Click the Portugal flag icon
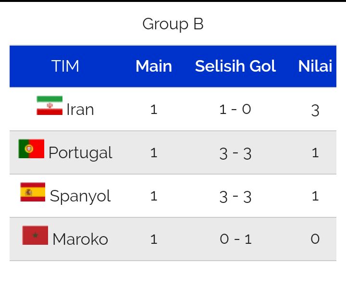Viewport: 346px width, 302px height. tap(31, 149)
